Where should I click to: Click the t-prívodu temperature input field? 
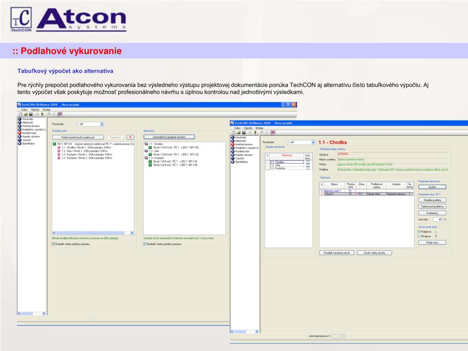pyautogui.click(x=438, y=219)
